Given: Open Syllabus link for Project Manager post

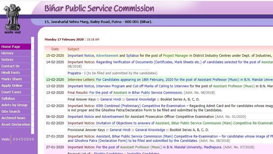Looking at the screenshot, I should tap(132, 56).
